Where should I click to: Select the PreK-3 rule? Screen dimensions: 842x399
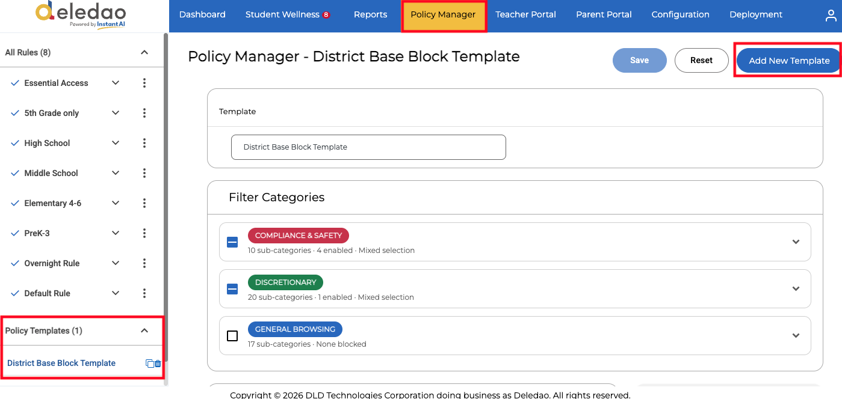click(37, 233)
